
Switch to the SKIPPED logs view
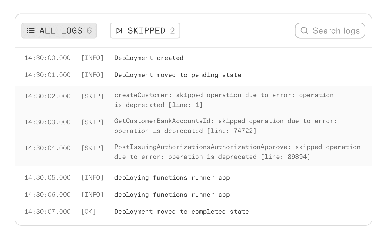coord(145,30)
